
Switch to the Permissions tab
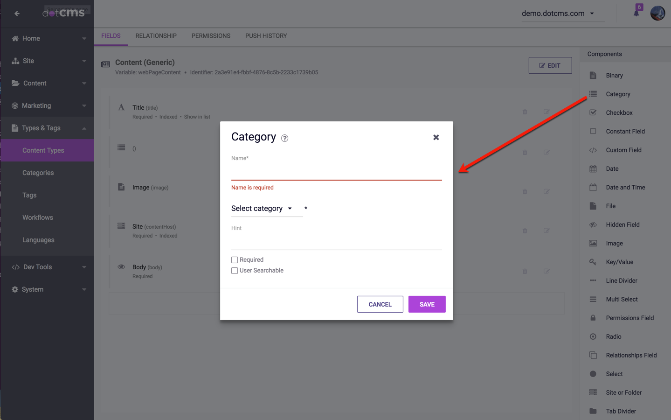click(x=211, y=36)
